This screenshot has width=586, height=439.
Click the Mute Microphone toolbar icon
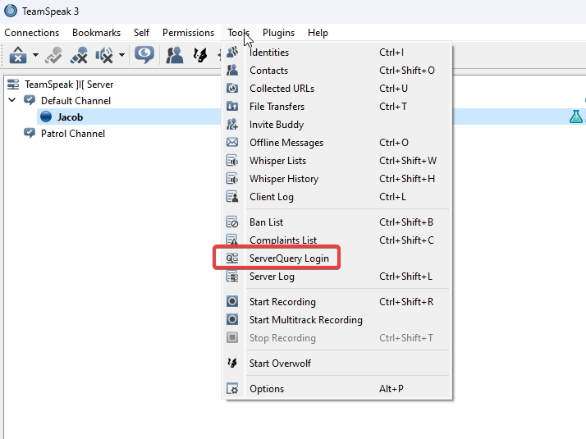(80, 55)
